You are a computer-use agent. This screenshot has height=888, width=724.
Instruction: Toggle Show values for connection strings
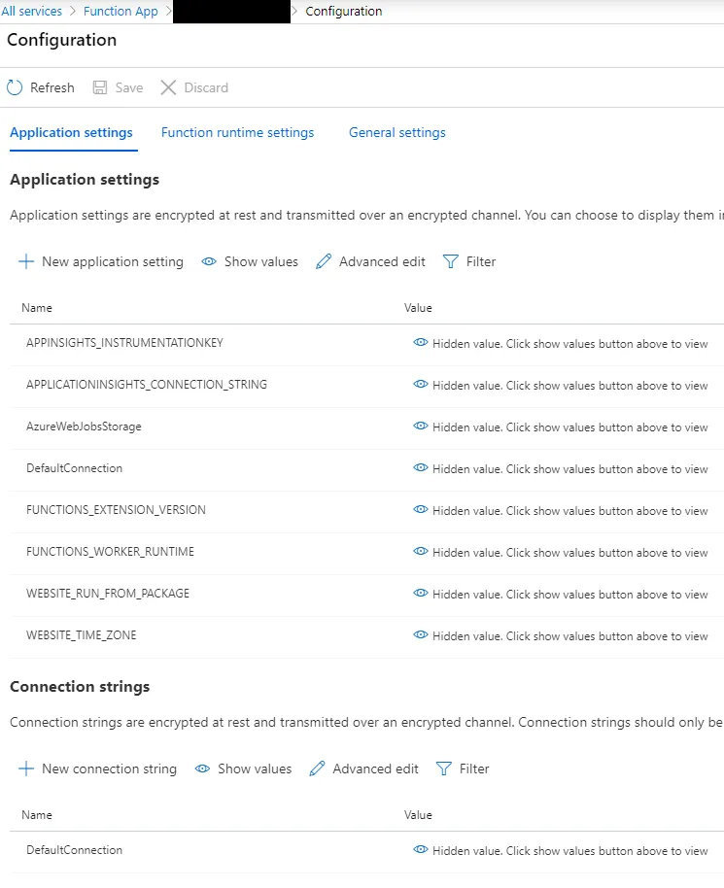pos(243,768)
